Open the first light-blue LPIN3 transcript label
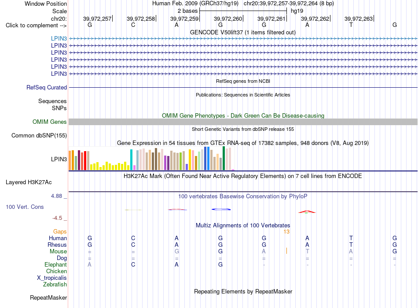Viewport: 418px width, 308px height. coord(59,38)
